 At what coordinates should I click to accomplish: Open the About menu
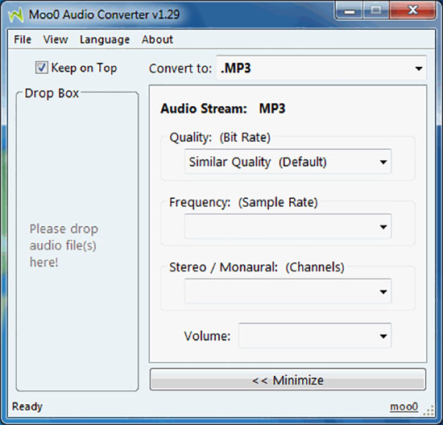(157, 39)
